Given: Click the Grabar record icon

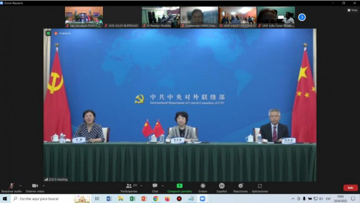Looking at the screenshot, I should point(203,186).
